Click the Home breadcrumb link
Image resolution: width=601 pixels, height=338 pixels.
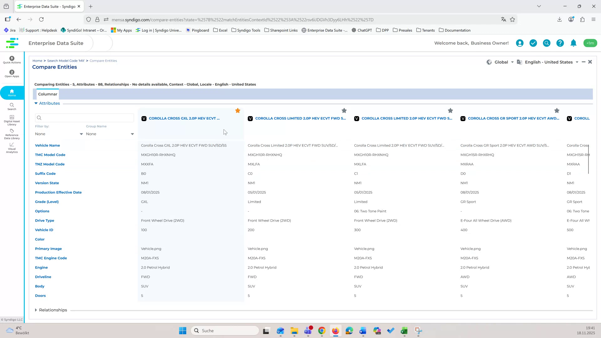pos(37,60)
